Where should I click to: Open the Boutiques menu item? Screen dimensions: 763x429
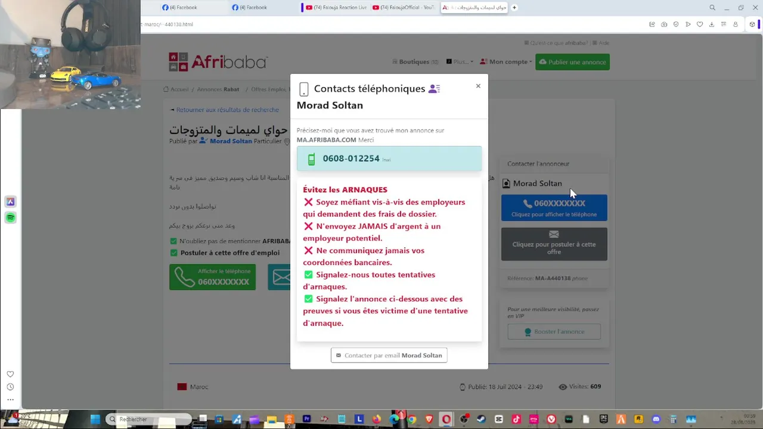coord(415,62)
